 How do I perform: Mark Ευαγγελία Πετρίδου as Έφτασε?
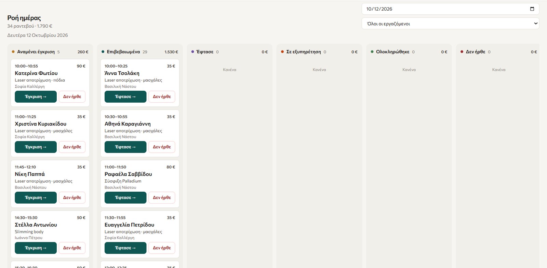125,248
